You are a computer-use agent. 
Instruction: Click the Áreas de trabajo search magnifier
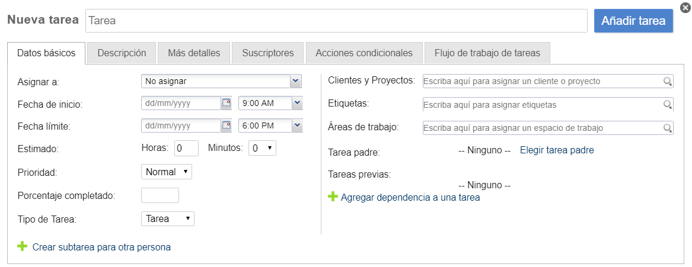pyautogui.click(x=667, y=128)
